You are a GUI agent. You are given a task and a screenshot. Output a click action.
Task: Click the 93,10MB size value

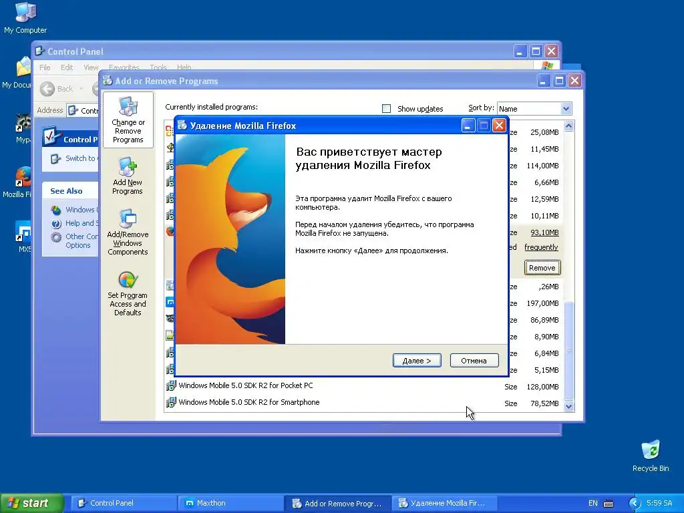(x=544, y=232)
